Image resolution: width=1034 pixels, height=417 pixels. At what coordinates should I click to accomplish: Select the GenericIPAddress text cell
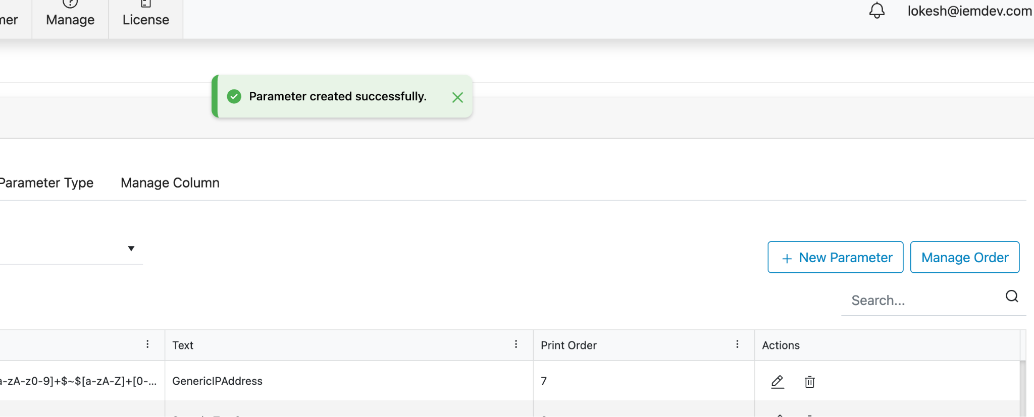(x=217, y=381)
